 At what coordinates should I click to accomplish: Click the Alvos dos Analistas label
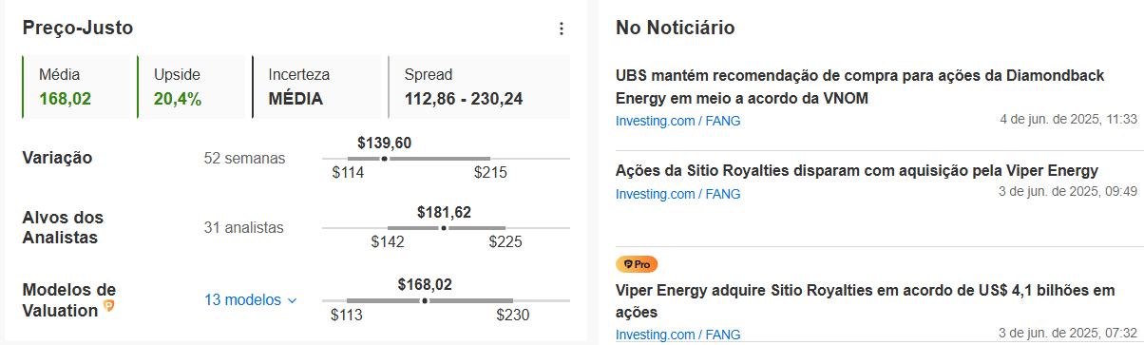click(x=63, y=227)
